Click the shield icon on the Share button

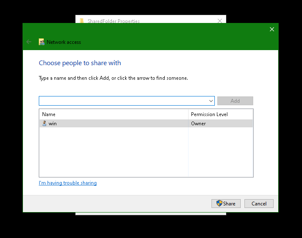click(x=219, y=203)
